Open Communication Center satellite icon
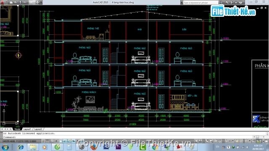The height and width of the screenshot is (151, 269). click(231, 3)
